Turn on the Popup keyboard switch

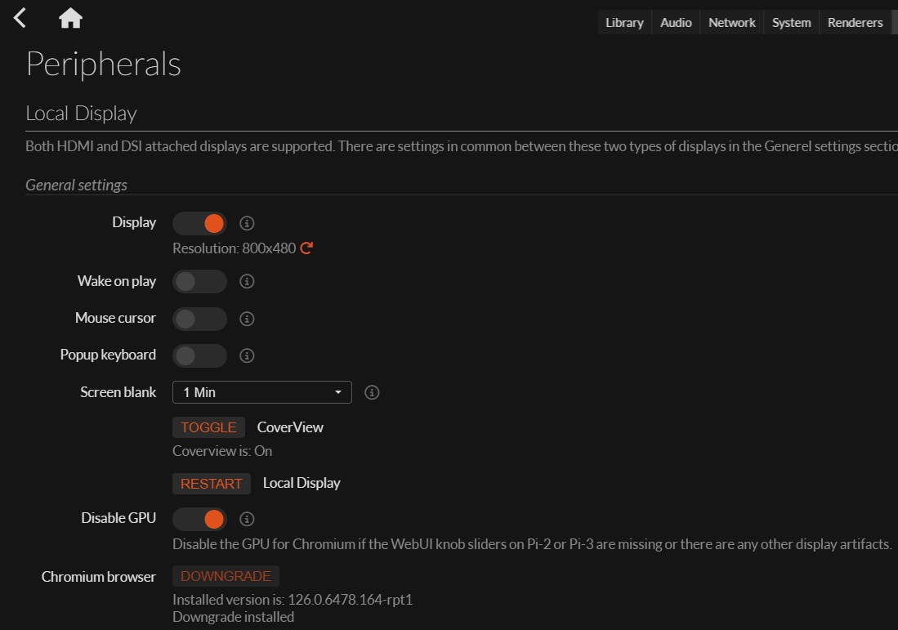(199, 355)
